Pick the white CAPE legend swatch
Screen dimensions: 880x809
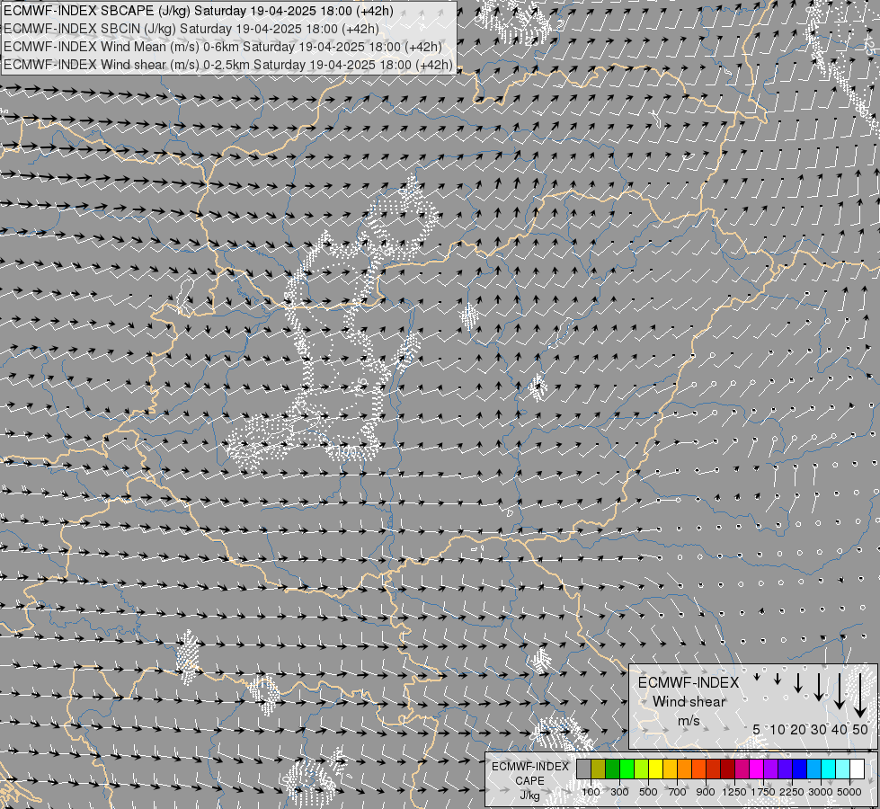(858, 769)
